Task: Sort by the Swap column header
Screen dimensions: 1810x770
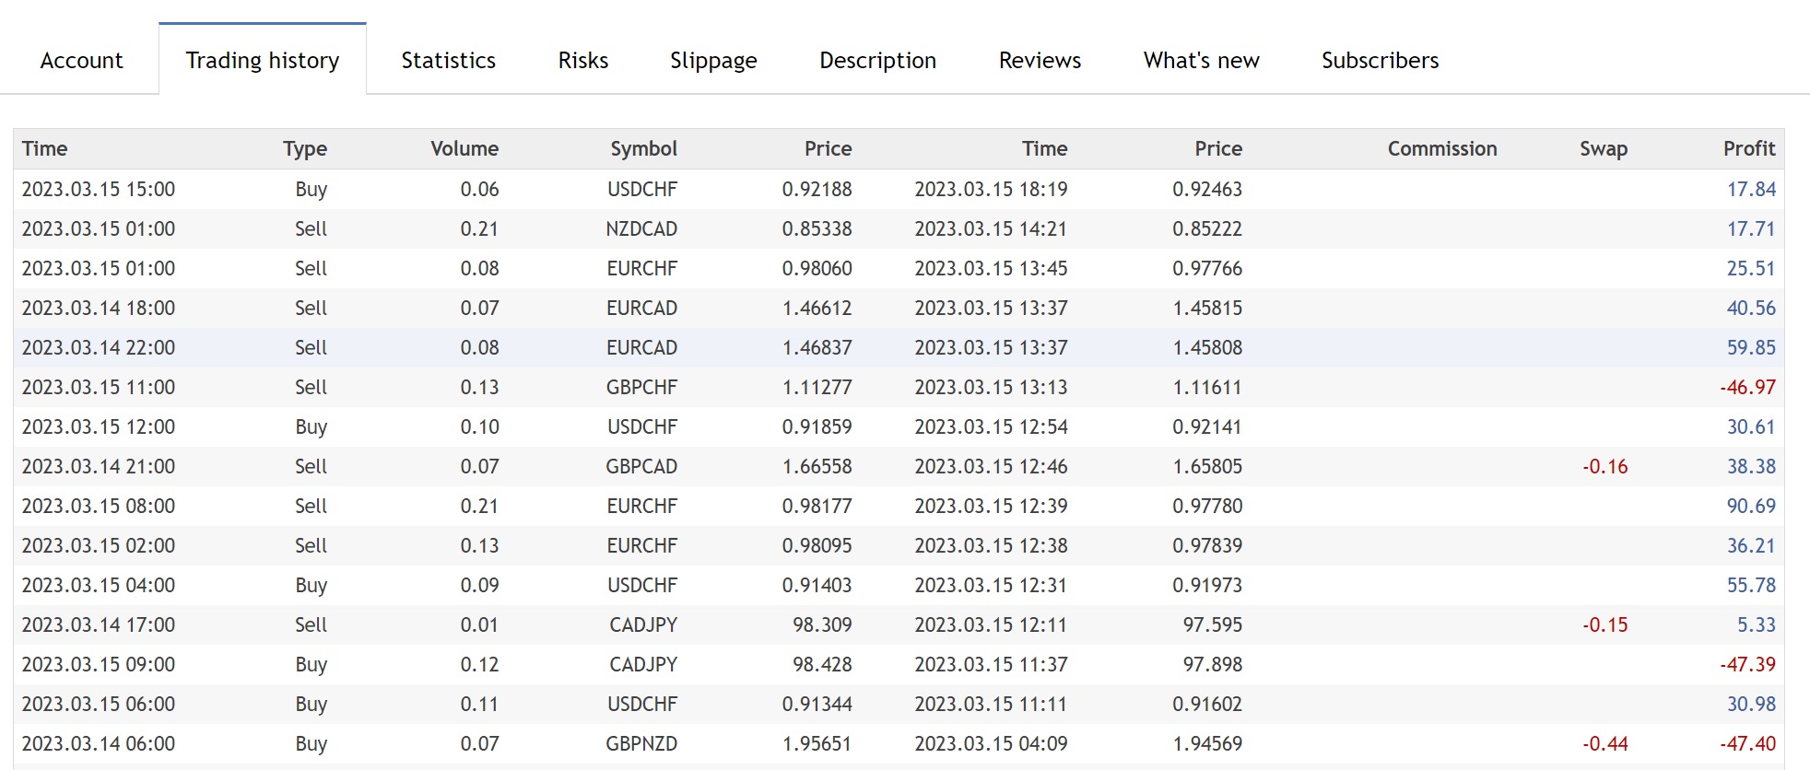Action: [1603, 149]
